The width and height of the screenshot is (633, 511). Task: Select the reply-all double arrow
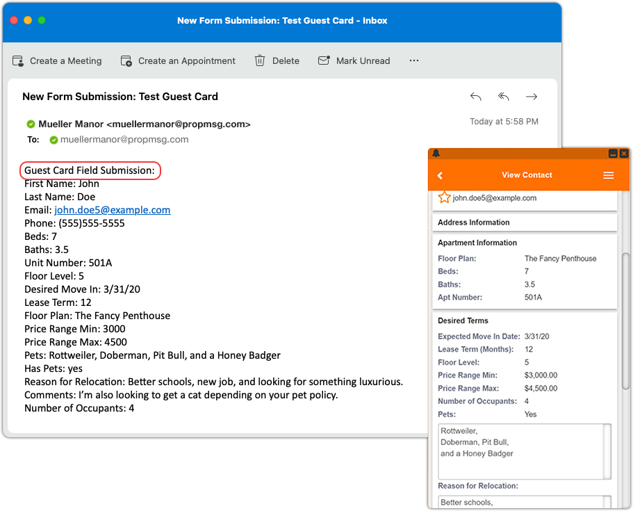click(503, 97)
